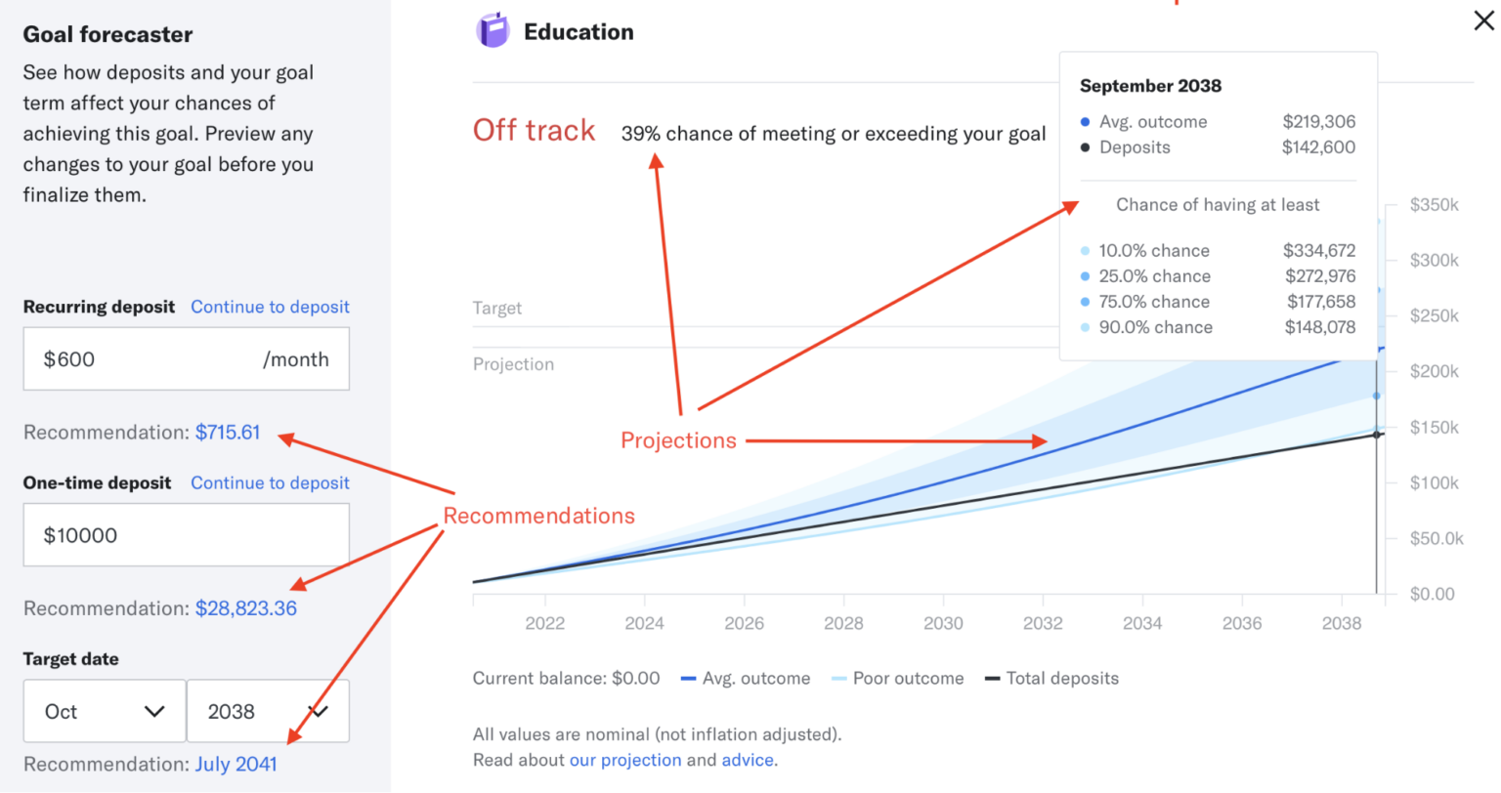The image size is (1501, 793).
Task: Click the one-time deposit $10000 input field
Action: pyautogui.click(x=187, y=535)
